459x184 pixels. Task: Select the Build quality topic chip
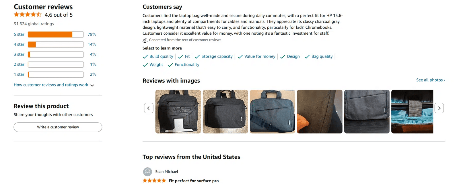[158, 56]
